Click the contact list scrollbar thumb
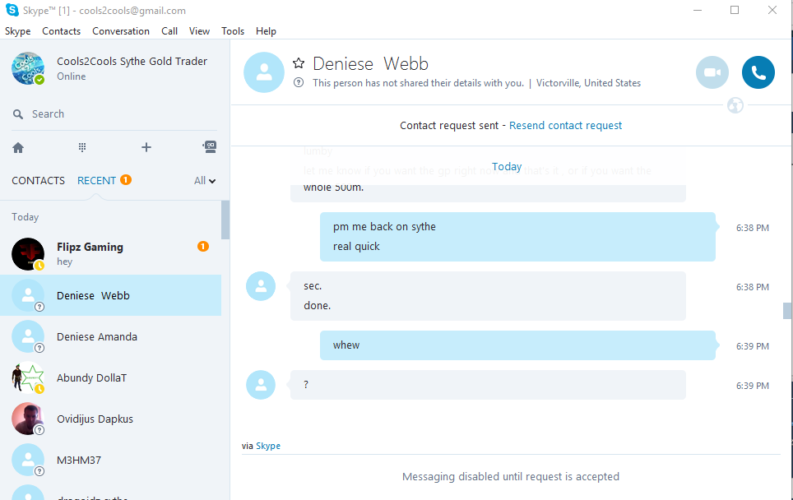Image resolution: width=793 pixels, height=500 pixels. (225, 220)
